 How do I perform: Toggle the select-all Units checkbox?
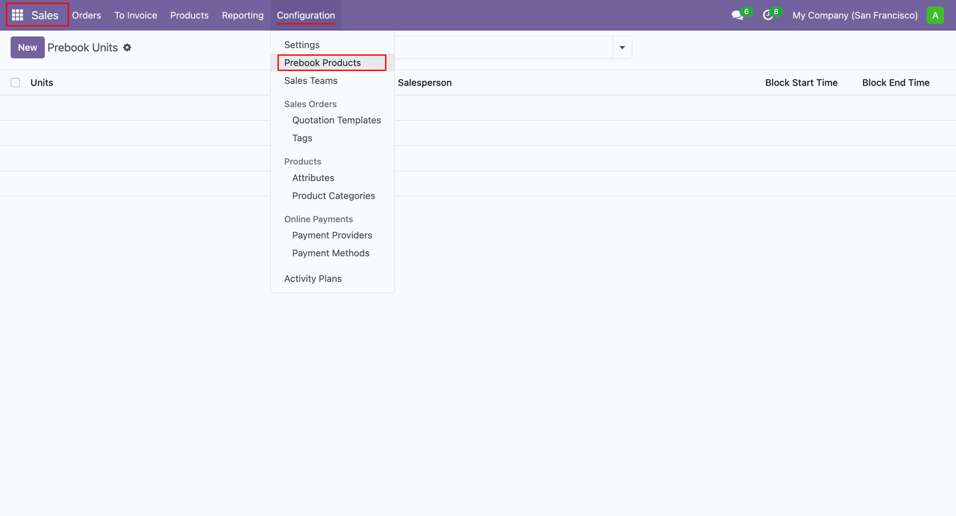15,83
